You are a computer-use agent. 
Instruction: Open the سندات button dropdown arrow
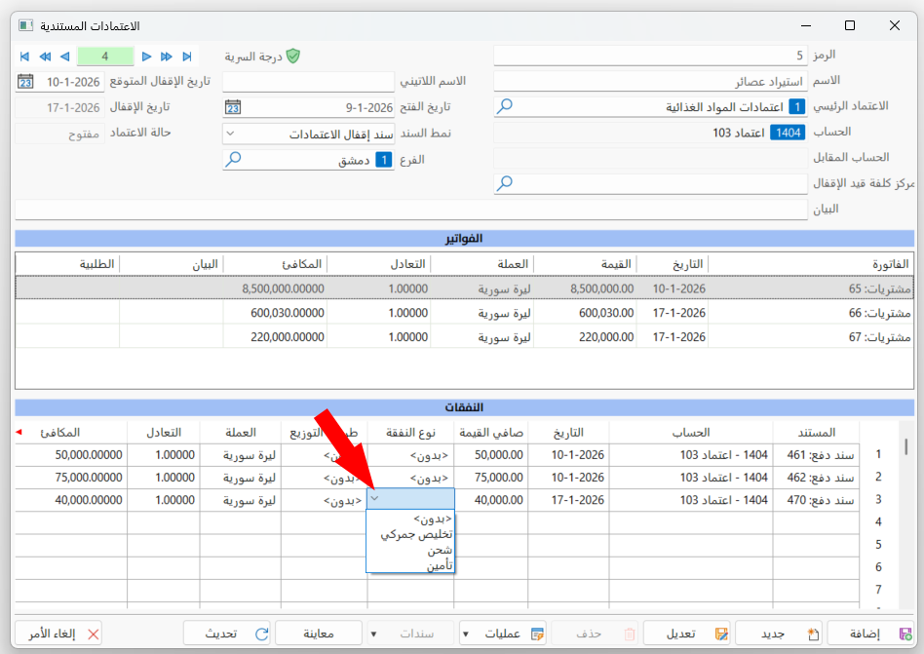(x=373, y=634)
